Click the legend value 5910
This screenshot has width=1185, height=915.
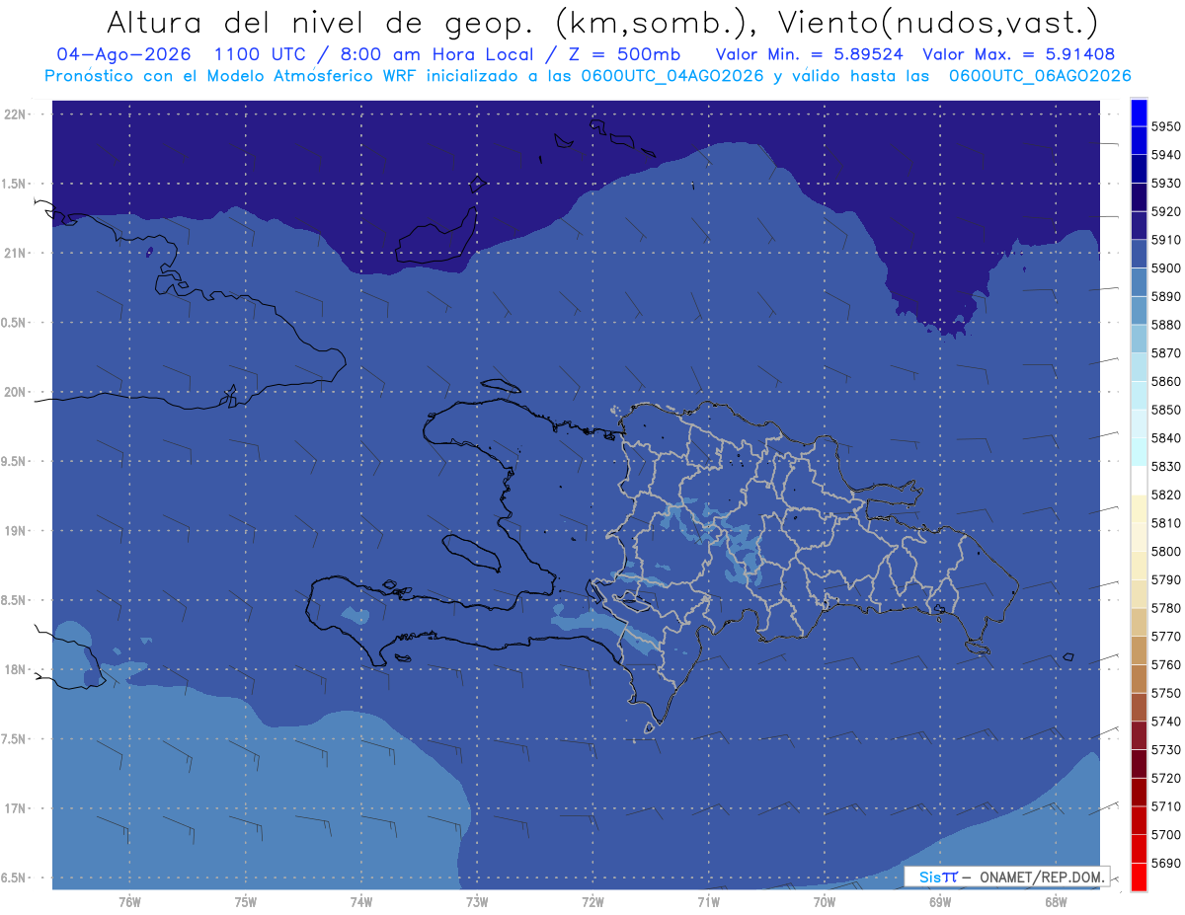(x=1166, y=240)
